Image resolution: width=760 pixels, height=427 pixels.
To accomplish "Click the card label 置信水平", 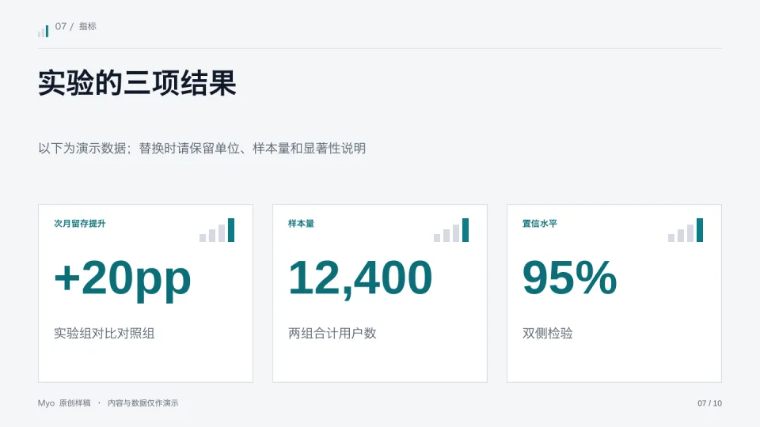I will tap(539, 223).
